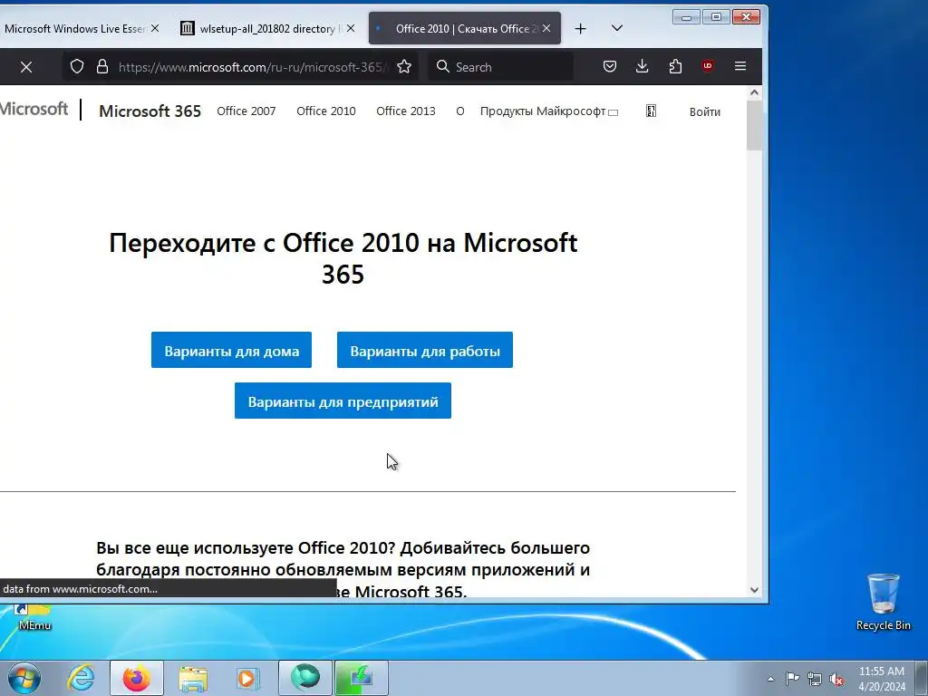The width and height of the screenshot is (928, 696).
Task: Open the Pocket save icon
Action: click(x=610, y=66)
